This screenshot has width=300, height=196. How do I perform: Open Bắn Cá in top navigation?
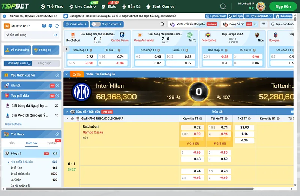pos(131,6)
